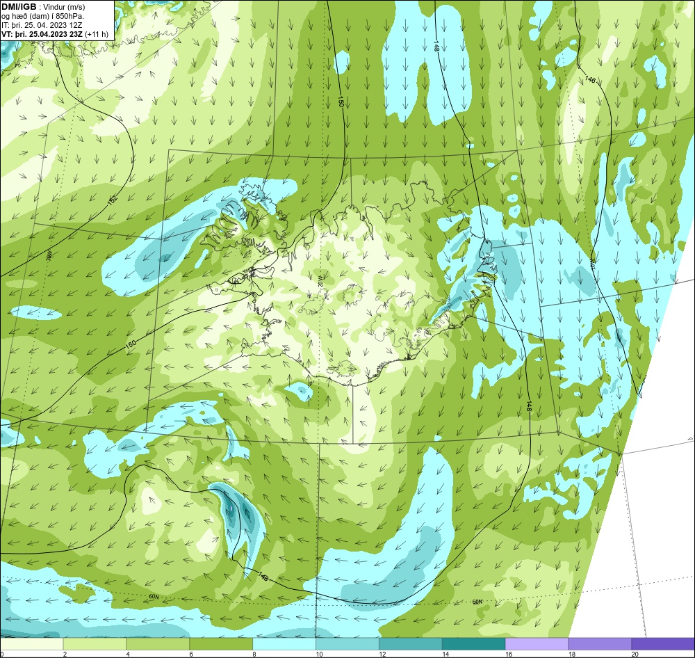
Task: Click the '146' contour label in the northeast
Action: tap(590, 79)
